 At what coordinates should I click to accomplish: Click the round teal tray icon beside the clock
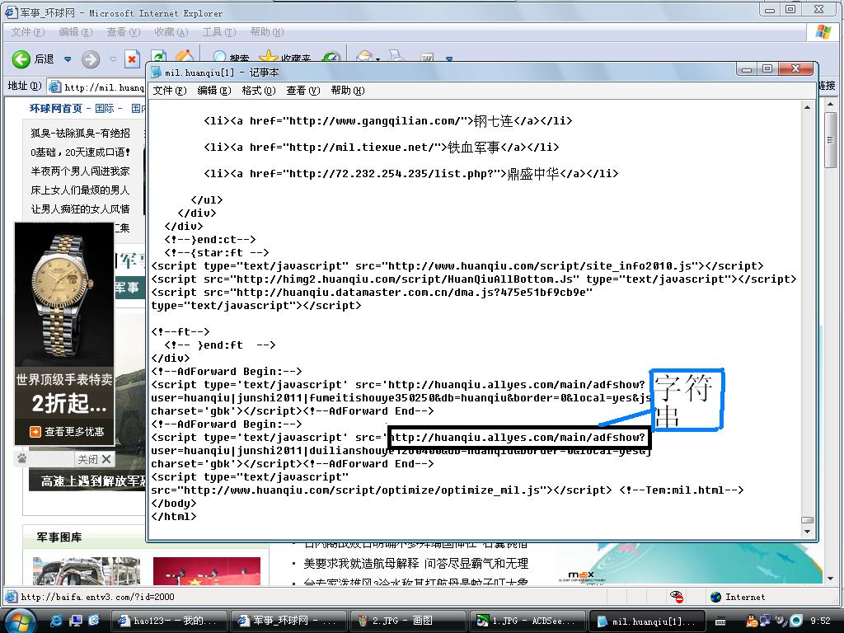[x=795, y=621]
